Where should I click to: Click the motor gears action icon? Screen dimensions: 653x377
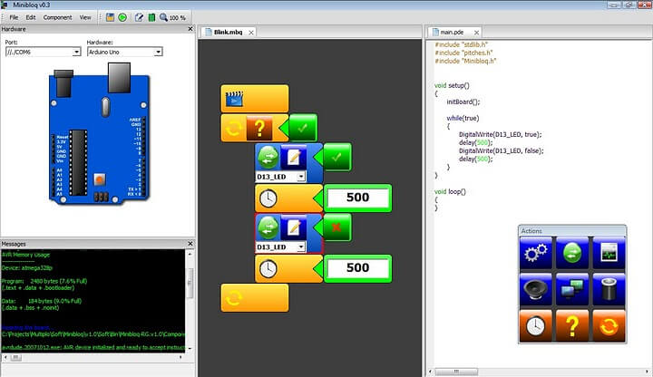pos(538,255)
